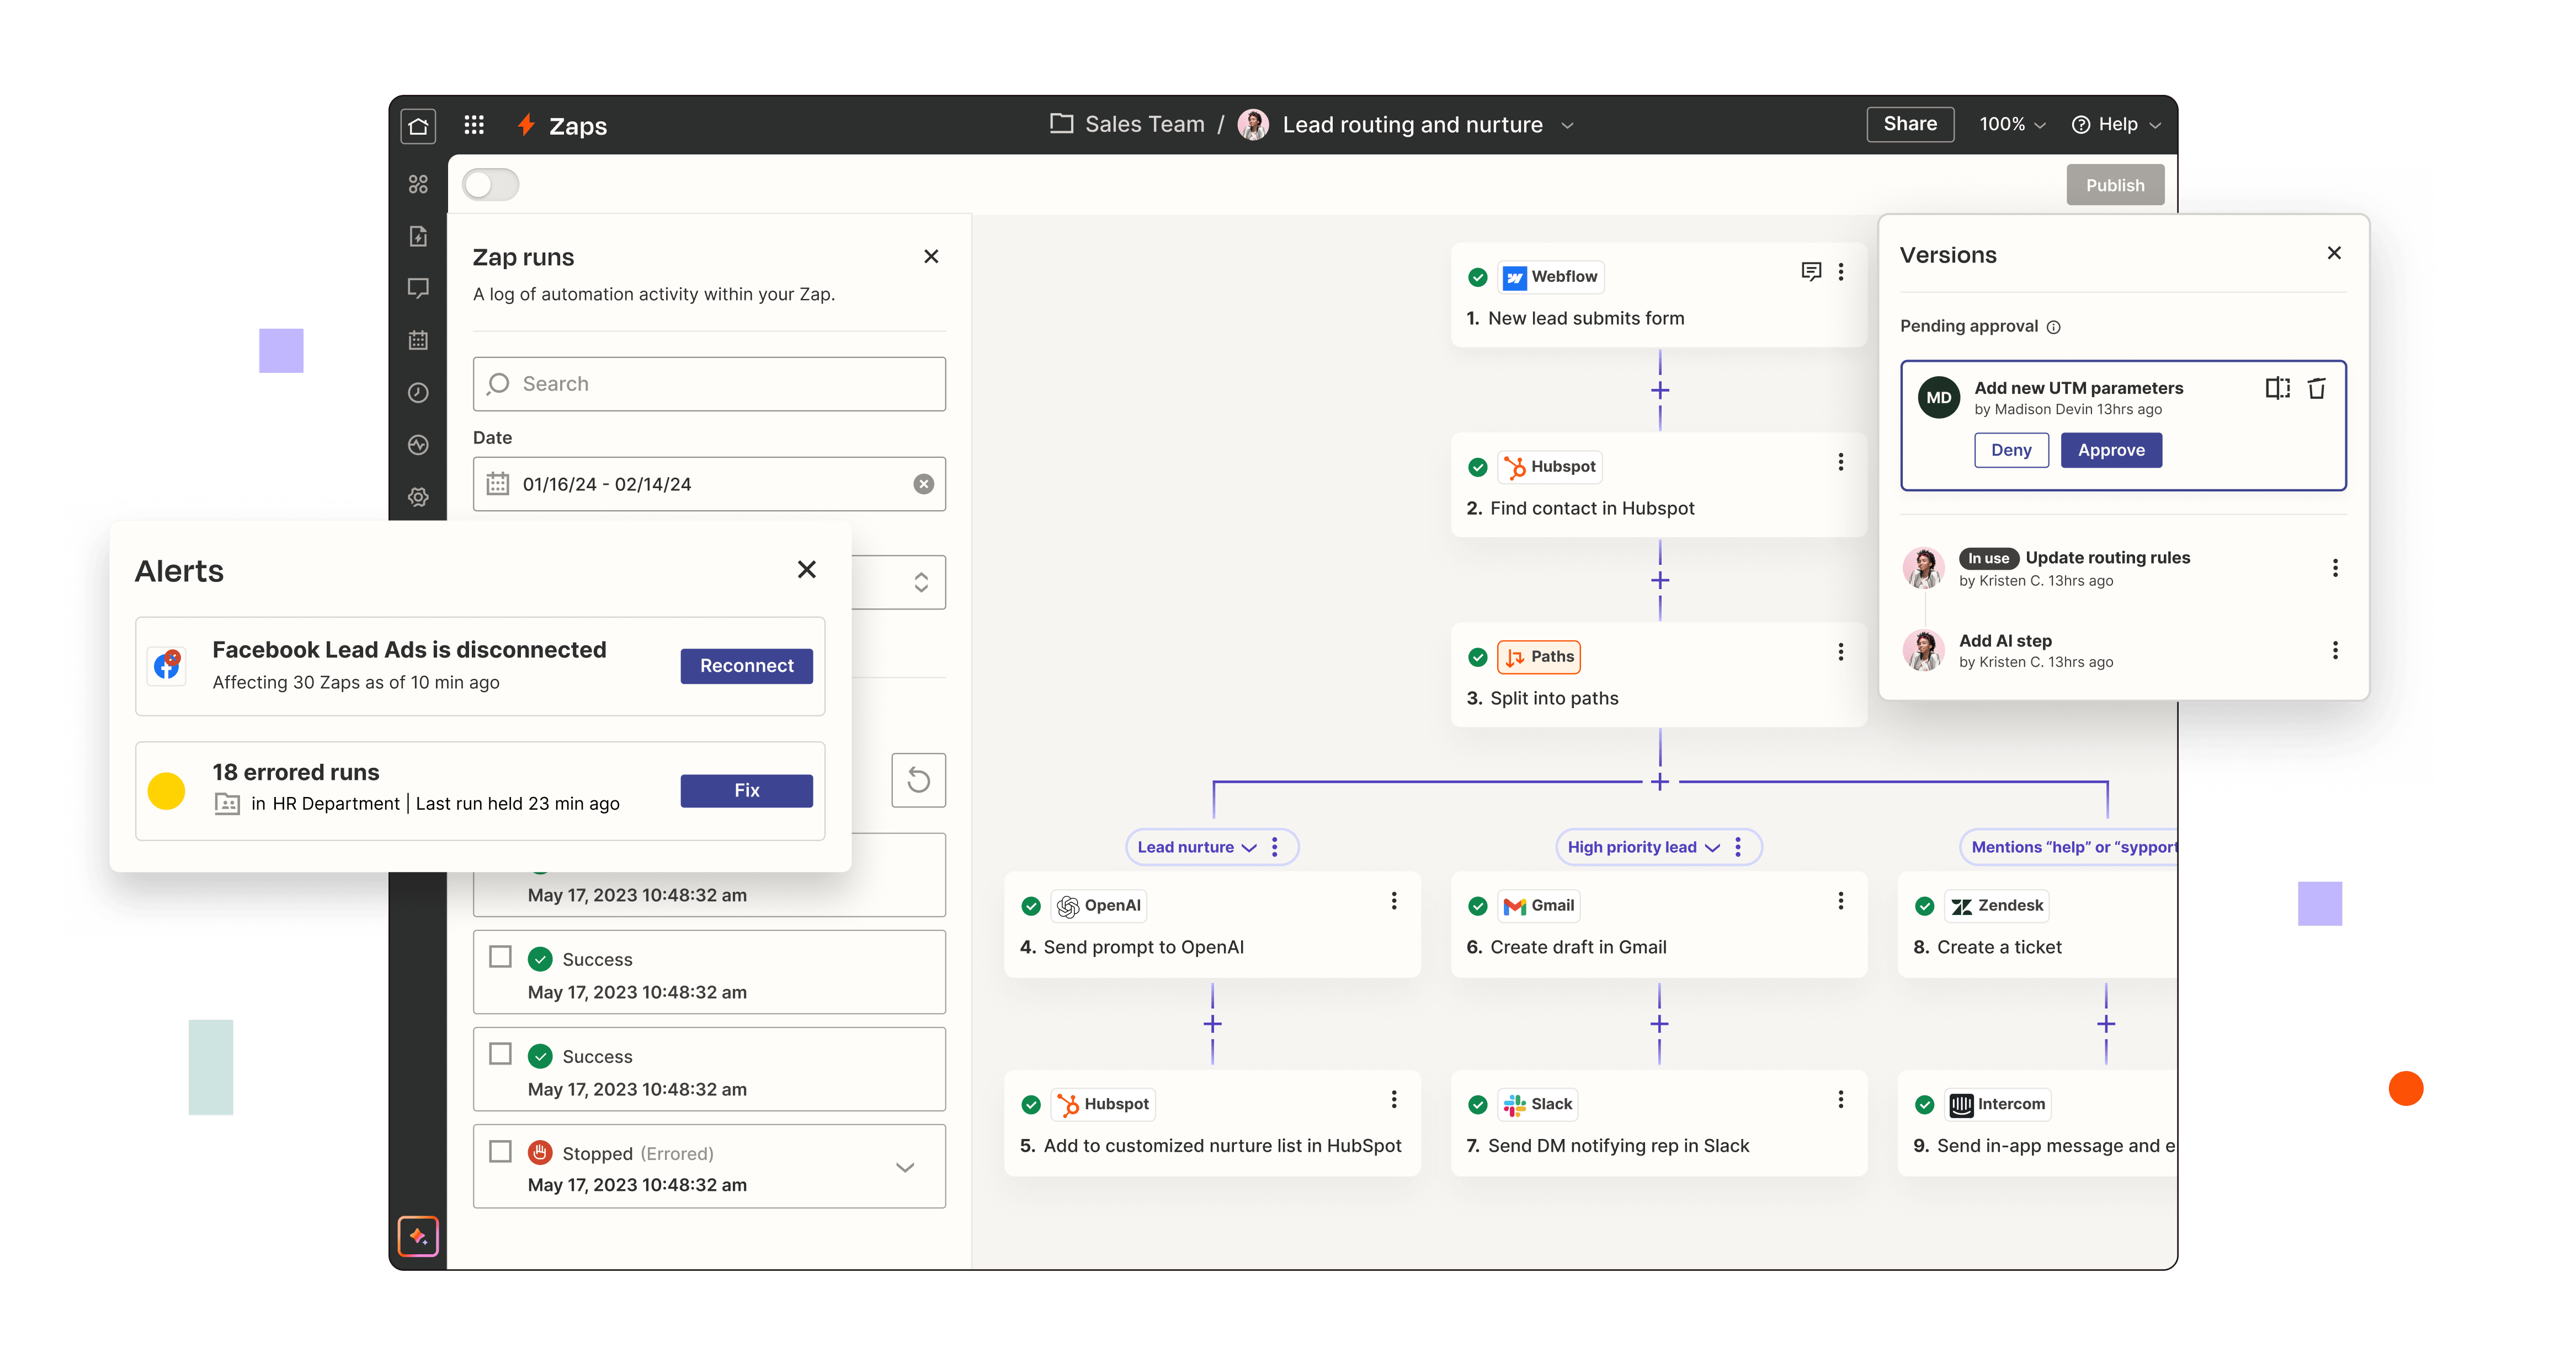
Task: Expand the Lead nurture path dropdown
Action: tap(1249, 847)
